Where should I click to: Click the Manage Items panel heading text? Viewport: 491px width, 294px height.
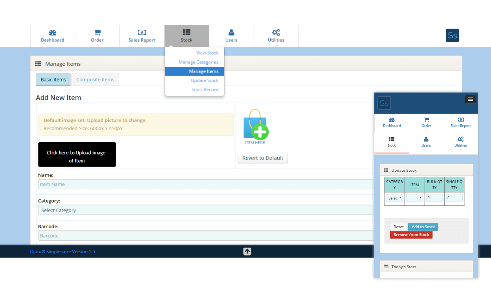click(63, 64)
